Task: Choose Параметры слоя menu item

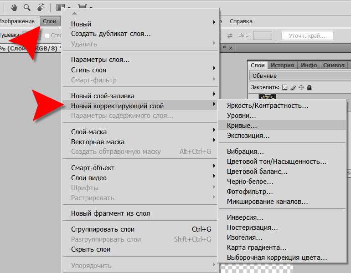Action: pyautogui.click(x=140, y=60)
